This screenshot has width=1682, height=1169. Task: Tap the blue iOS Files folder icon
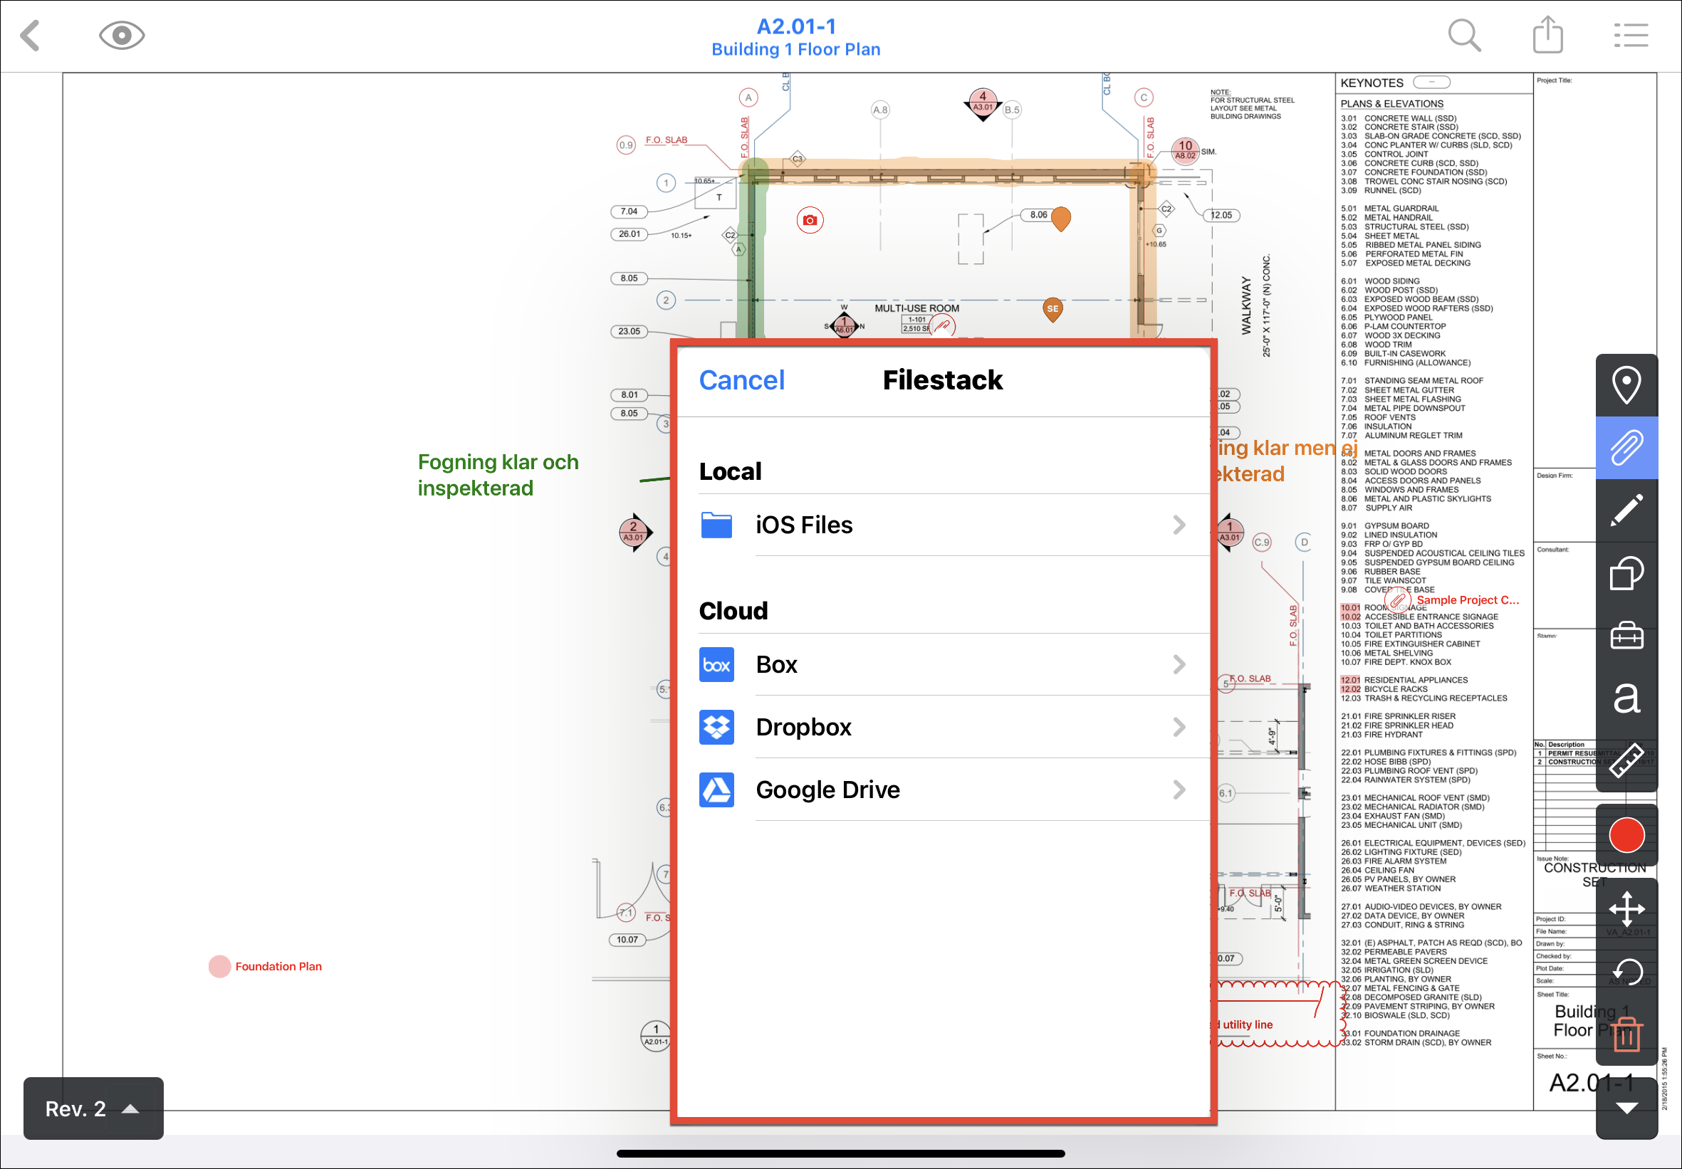click(x=716, y=525)
